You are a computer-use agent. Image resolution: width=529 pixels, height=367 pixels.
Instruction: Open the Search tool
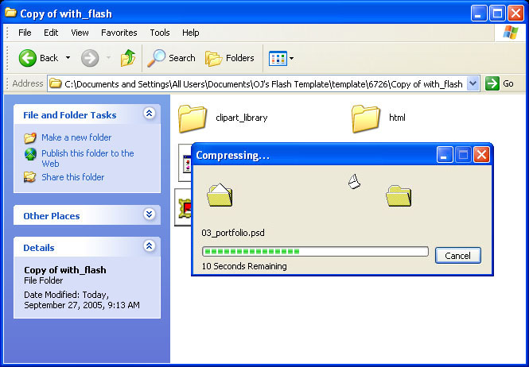(x=172, y=58)
